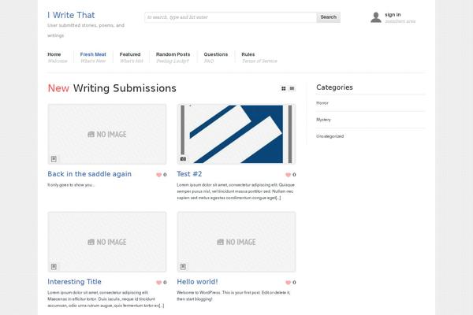The height and width of the screenshot is (315, 473).
Task: Open the 'Hello world!' post title
Action: click(x=197, y=282)
